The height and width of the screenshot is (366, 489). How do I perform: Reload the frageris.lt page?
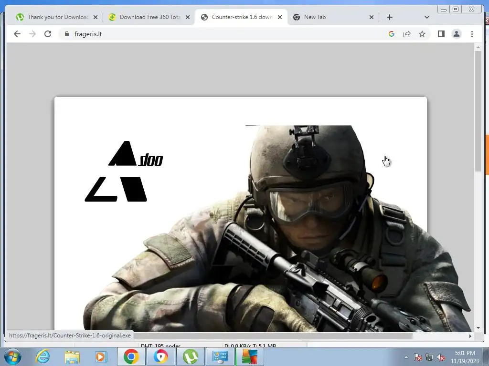[48, 34]
